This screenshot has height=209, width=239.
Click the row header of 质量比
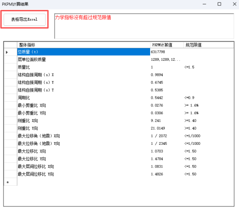[10, 67]
